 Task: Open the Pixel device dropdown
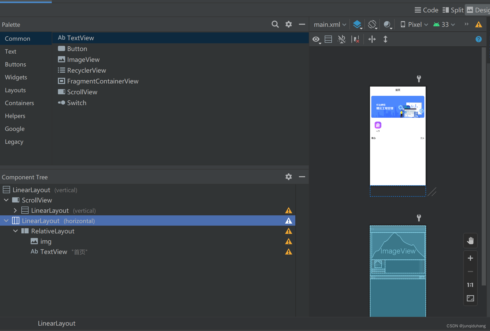click(x=414, y=24)
